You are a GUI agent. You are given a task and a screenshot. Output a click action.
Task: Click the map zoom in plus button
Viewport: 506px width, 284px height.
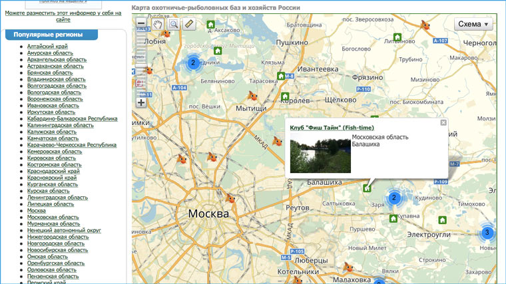tap(140, 102)
